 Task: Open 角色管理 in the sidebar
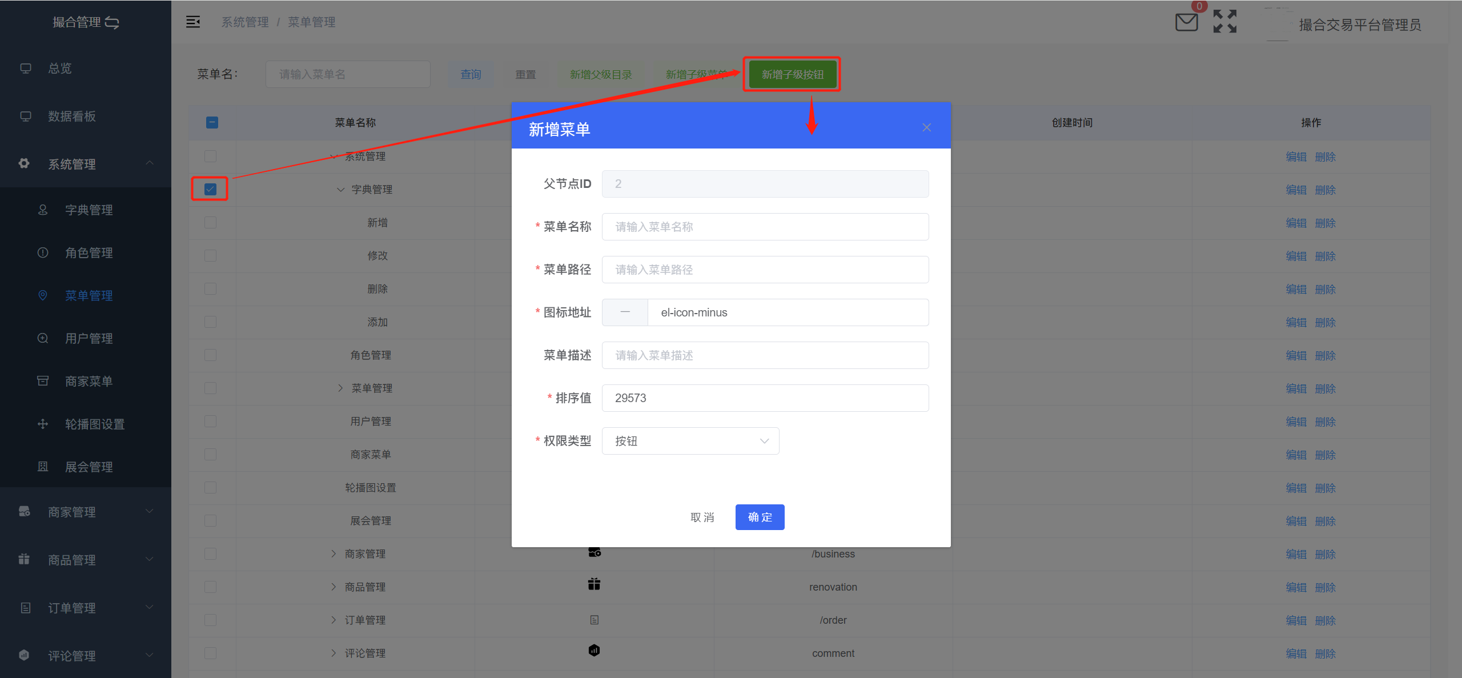coord(89,252)
